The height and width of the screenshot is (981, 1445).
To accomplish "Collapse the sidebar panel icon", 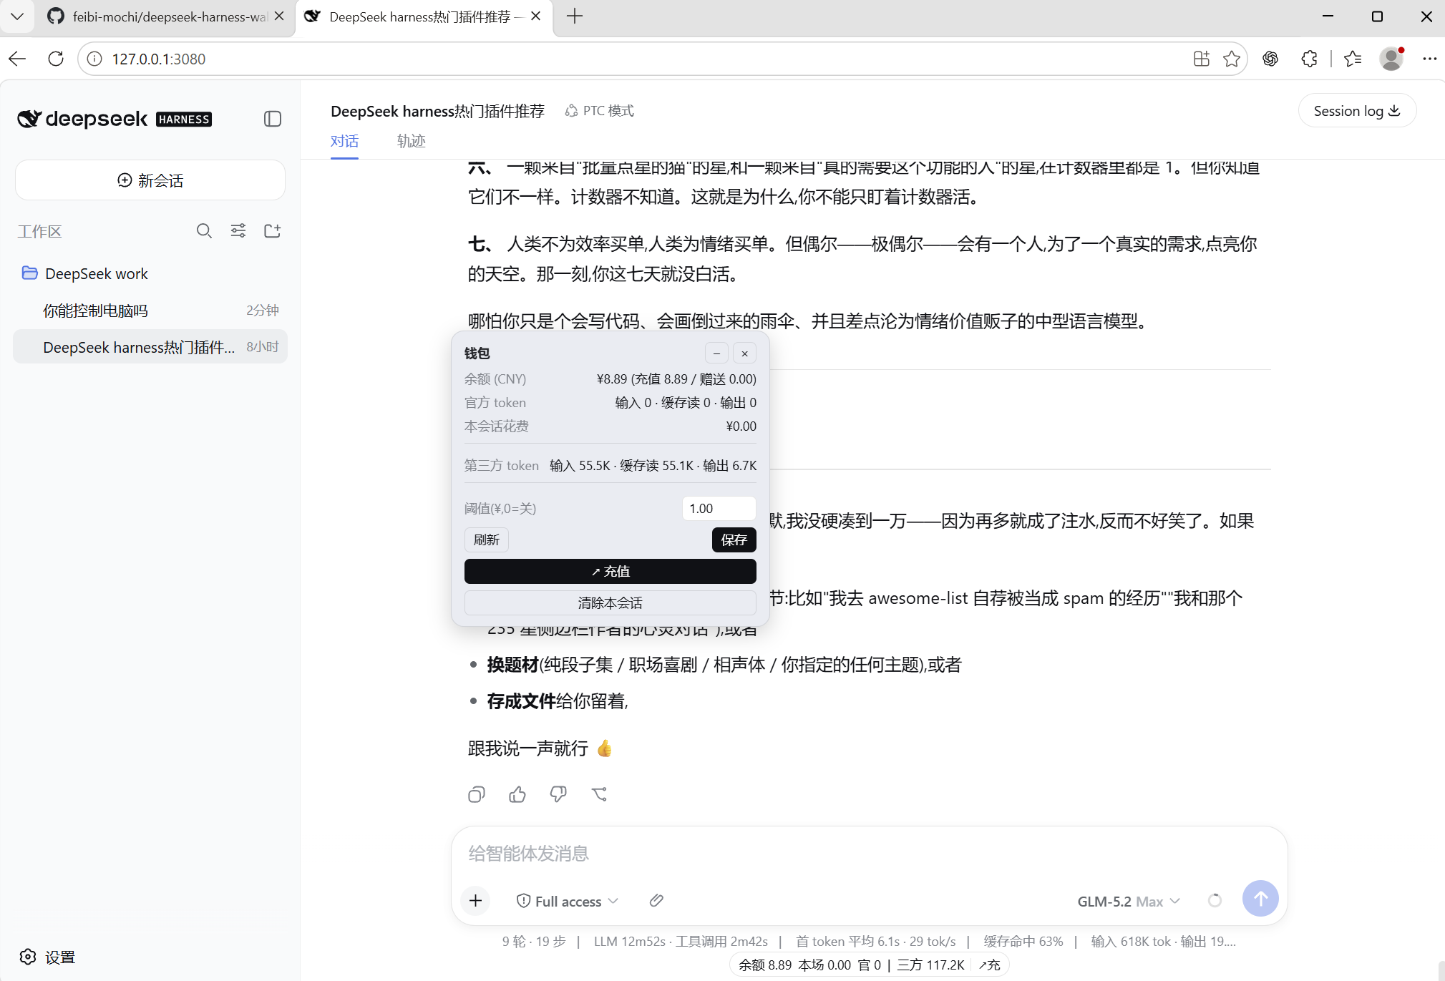I will tap(273, 119).
